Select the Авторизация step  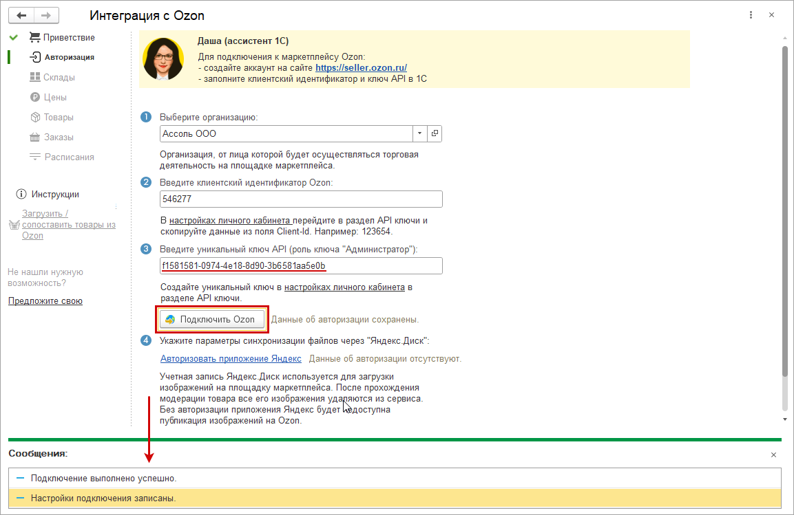tap(69, 57)
